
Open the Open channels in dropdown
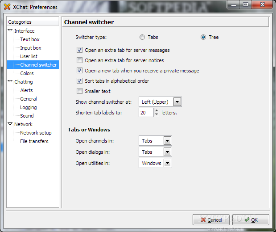(155, 141)
